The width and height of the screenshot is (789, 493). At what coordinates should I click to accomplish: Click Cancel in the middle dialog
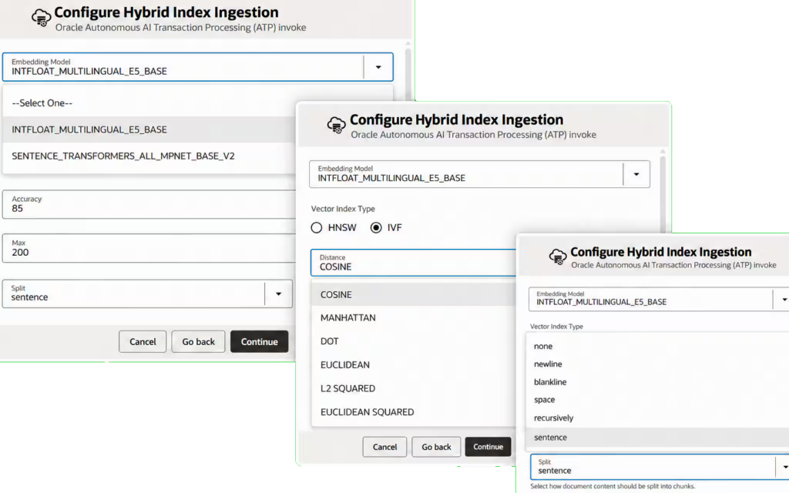click(x=384, y=448)
